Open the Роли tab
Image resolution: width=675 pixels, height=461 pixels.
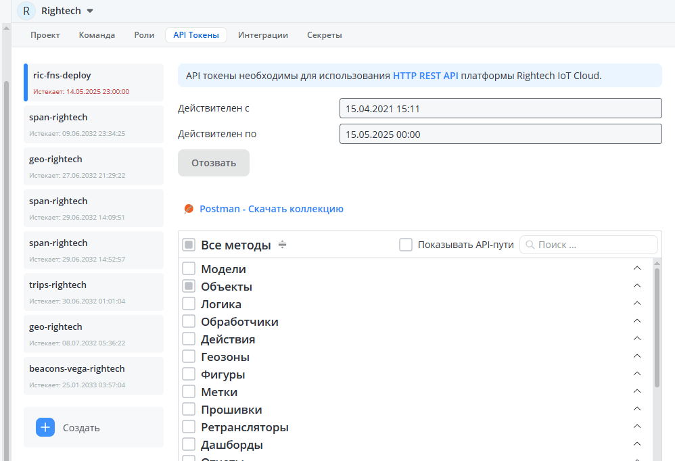144,35
